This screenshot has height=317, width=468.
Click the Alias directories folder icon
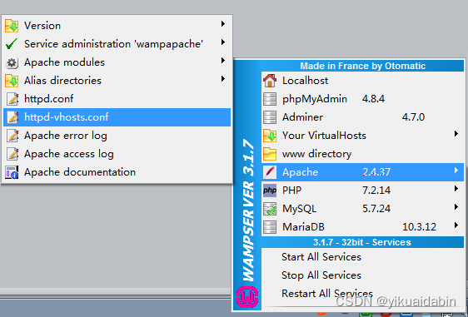coord(12,81)
